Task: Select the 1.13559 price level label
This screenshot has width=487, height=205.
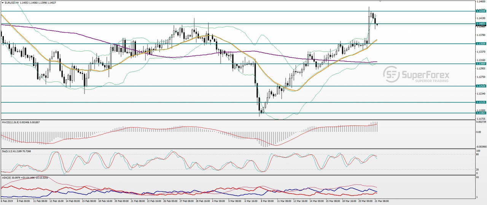Action: 481,44
